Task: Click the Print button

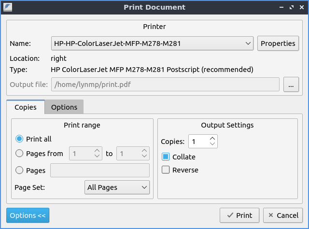Action: (239, 215)
